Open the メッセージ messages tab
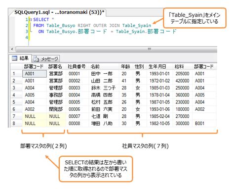This screenshot has width=234, height=189. click(45, 59)
